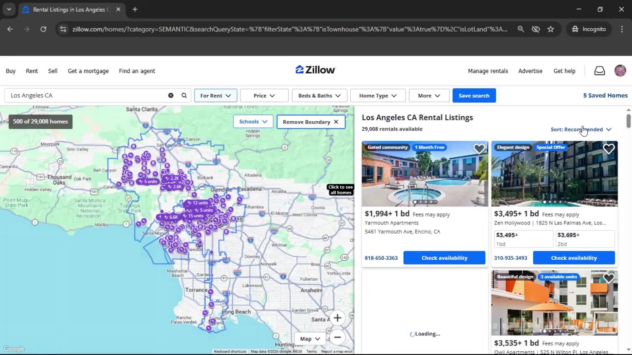The width and height of the screenshot is (632, 355).
Task: Open the 5 Saved Homes link
Action: click(x=605, y=95)
